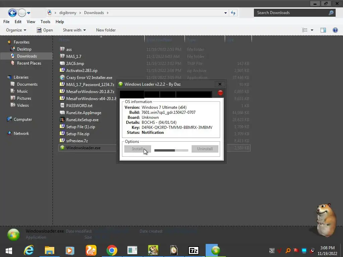Open the Help menu
Image resolution: width=343 pixels, height=257 pixels.
[x=60, y=22]
